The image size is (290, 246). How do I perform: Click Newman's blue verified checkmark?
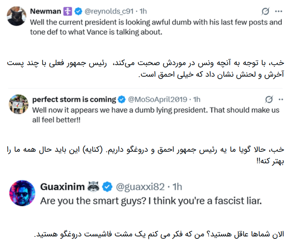tap(76, 12)
